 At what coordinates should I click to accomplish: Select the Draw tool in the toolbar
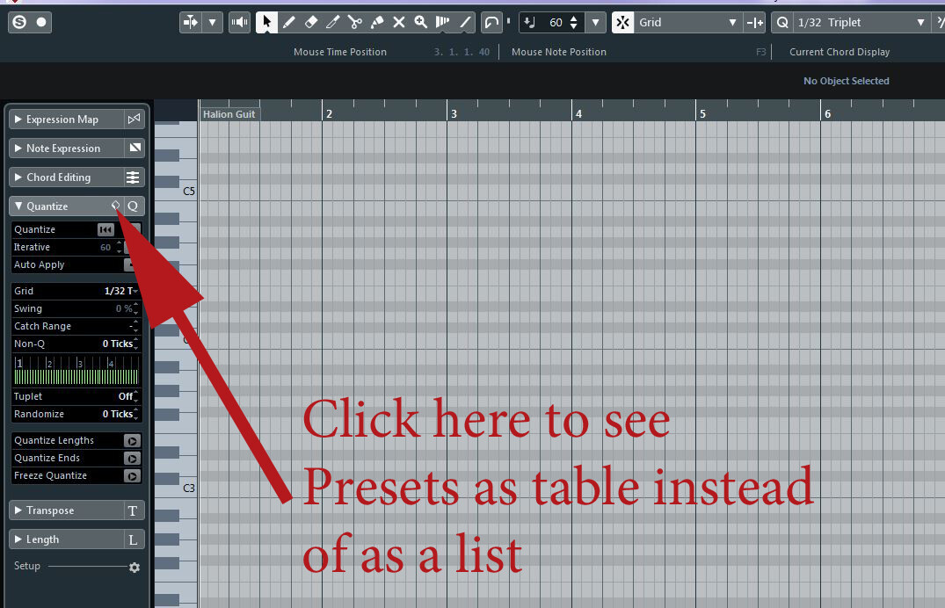pyautogui.click(x=289, y=22)
